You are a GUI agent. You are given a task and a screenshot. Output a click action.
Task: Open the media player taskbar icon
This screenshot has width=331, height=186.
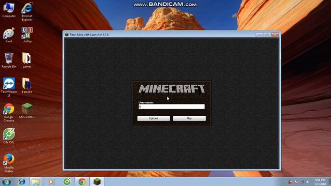51,182
